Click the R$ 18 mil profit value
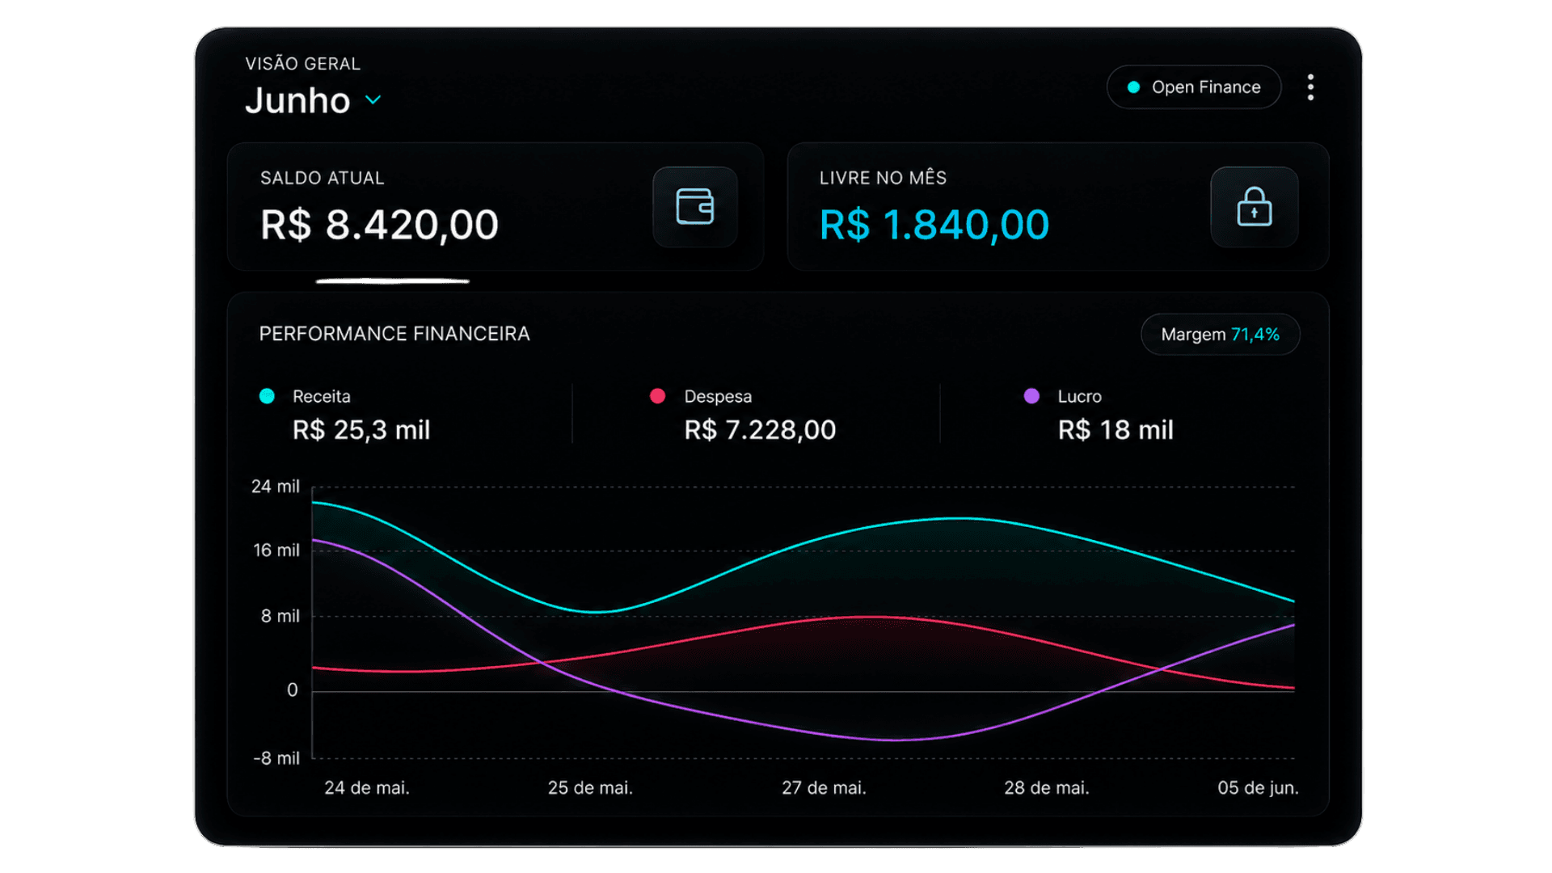1552x873 pixels. 1115,430
